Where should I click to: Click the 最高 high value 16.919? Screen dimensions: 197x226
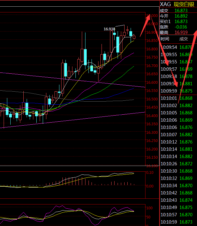tap(181, 32)
